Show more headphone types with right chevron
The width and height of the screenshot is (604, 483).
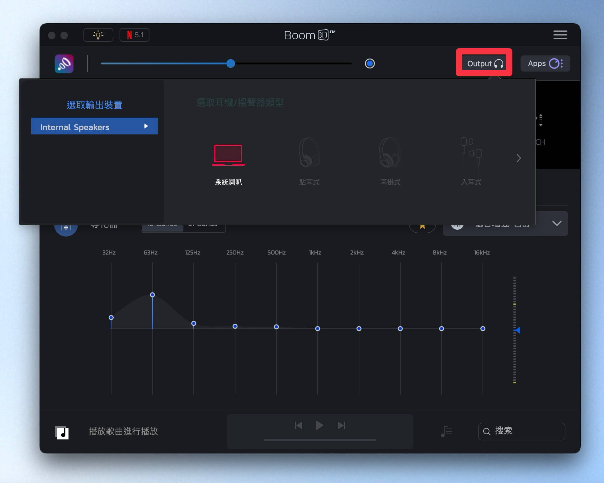point(519,158)
